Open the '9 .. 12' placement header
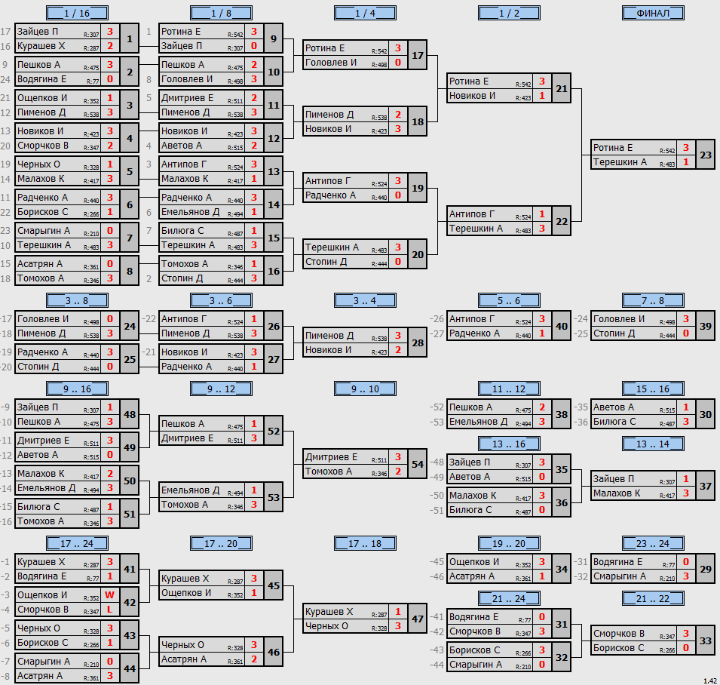This screenshot has width=720, height=685. pos(221,389)
